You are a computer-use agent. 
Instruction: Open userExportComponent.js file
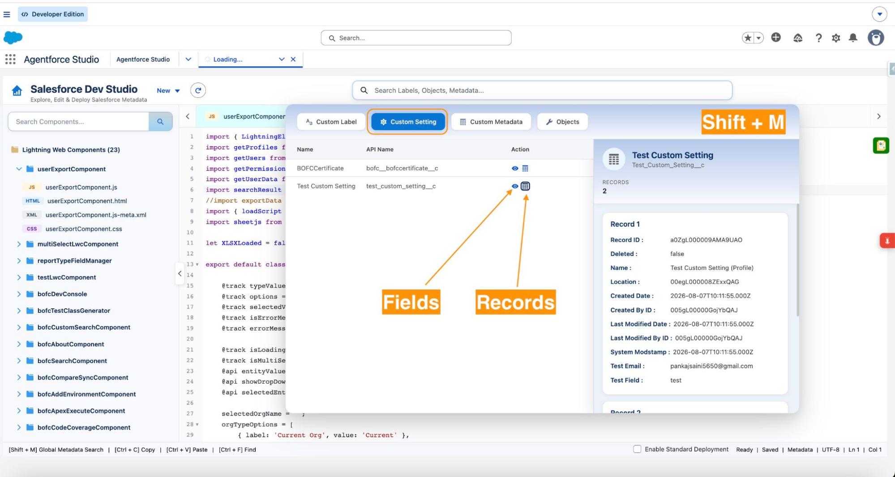click(x=81, y=187)
